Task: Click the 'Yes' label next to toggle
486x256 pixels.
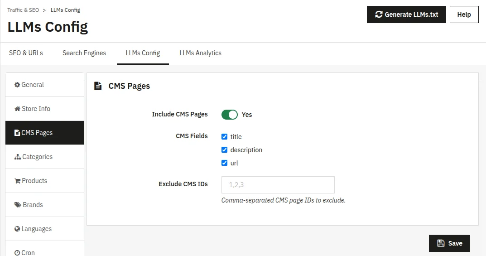Action: [247, 115]
